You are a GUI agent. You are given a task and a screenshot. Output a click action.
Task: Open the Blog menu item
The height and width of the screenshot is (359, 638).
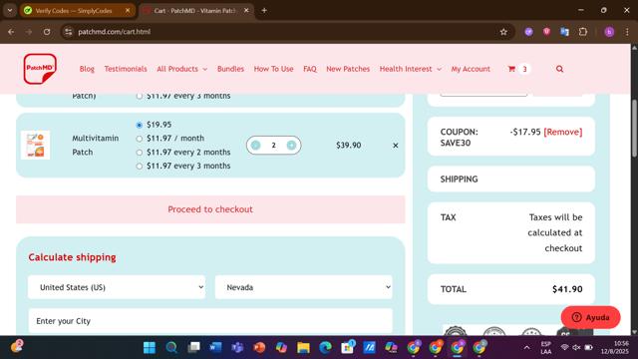click(x=87, y=69)
